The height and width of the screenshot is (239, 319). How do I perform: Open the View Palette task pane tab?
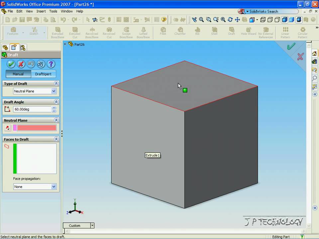pos(314,86)
